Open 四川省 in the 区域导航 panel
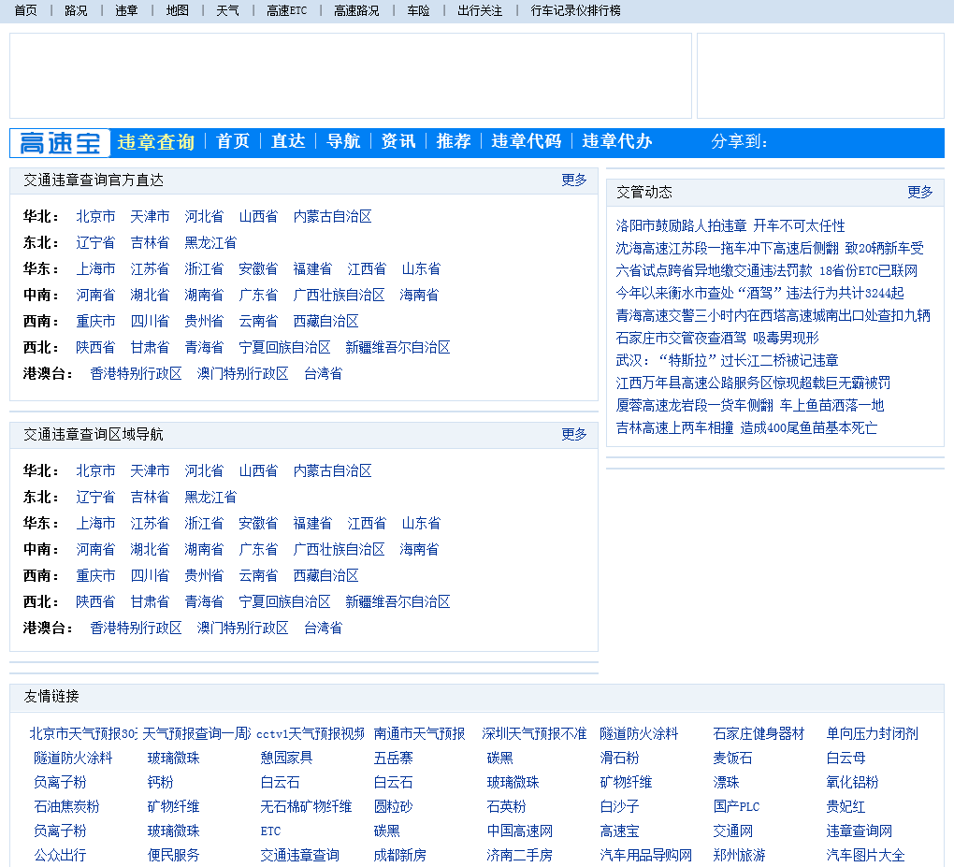 click(150, 575)
